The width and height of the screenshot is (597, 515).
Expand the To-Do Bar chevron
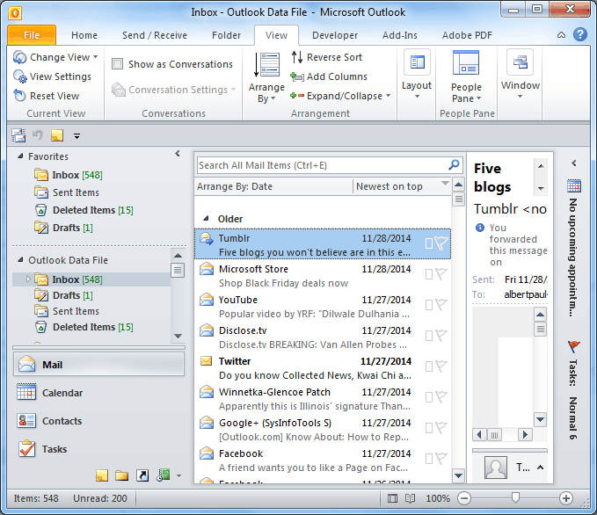point(574,163)
